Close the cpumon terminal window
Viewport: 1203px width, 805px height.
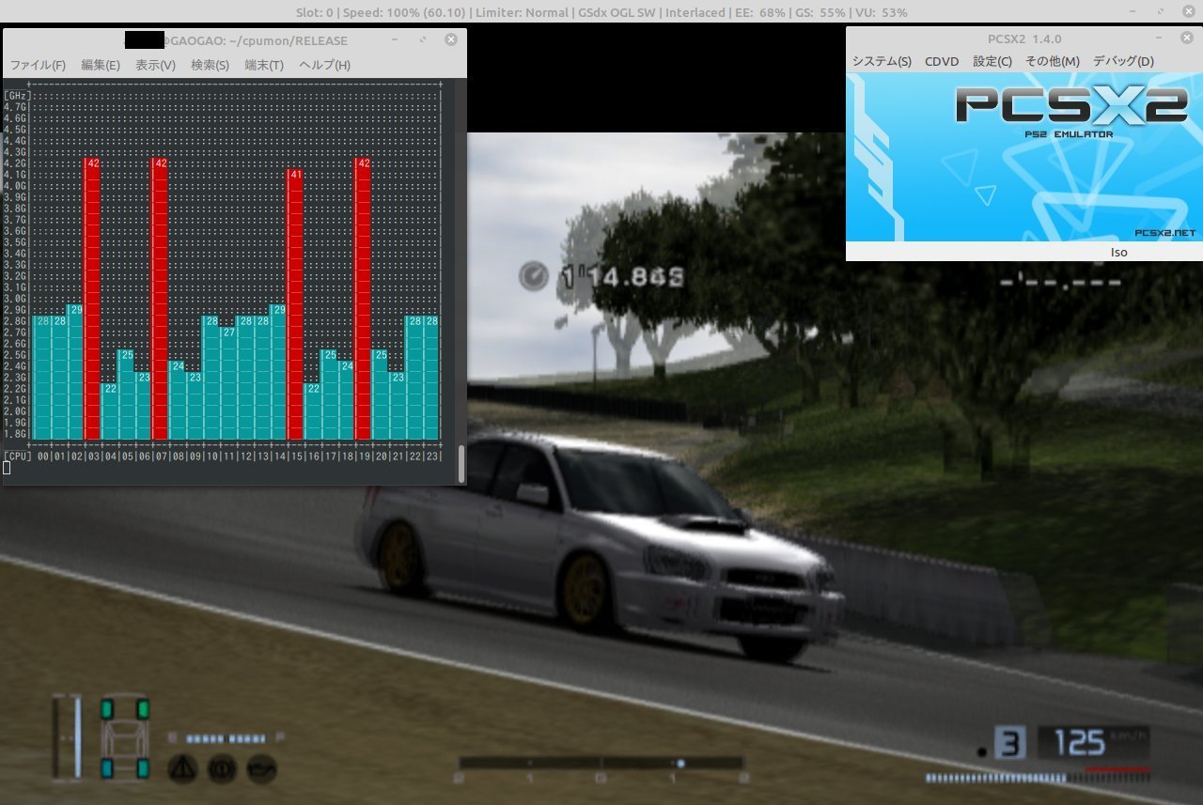[451, 40]
